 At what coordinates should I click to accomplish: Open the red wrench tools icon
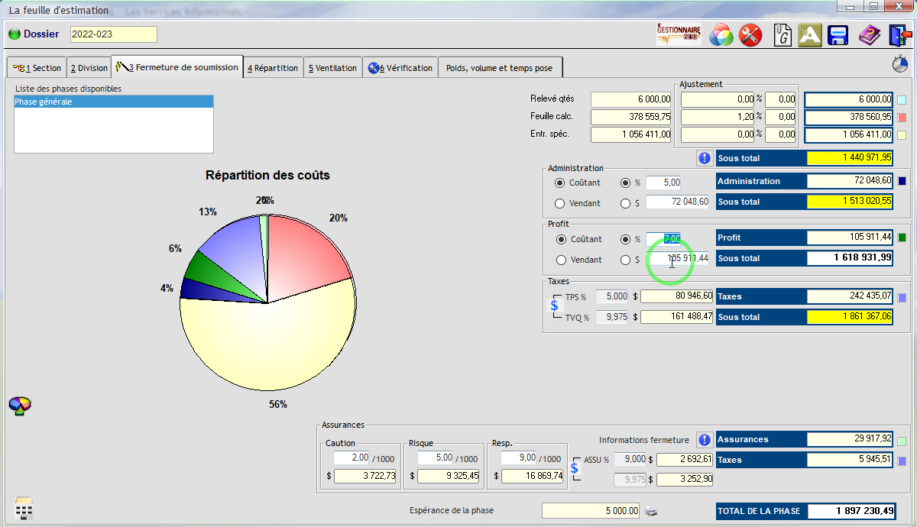(751, 35)
